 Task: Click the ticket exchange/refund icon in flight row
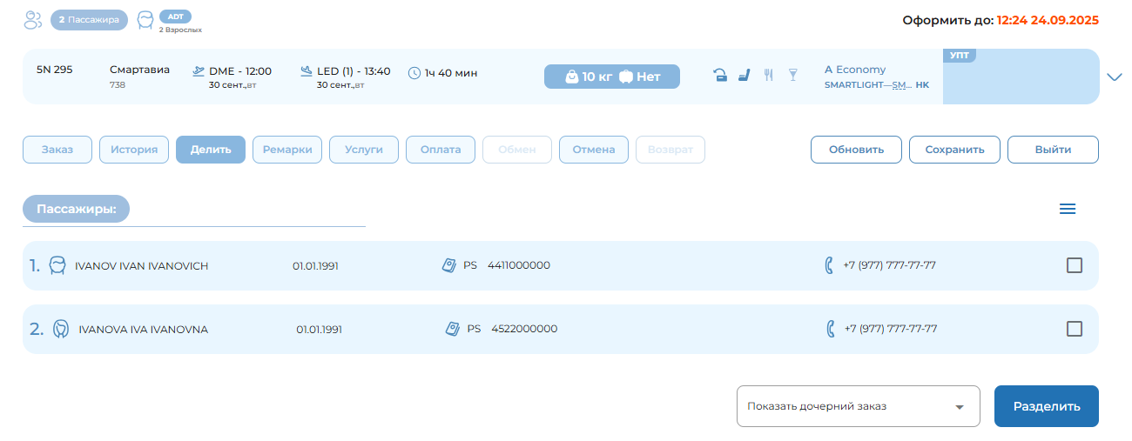(720, 76)
